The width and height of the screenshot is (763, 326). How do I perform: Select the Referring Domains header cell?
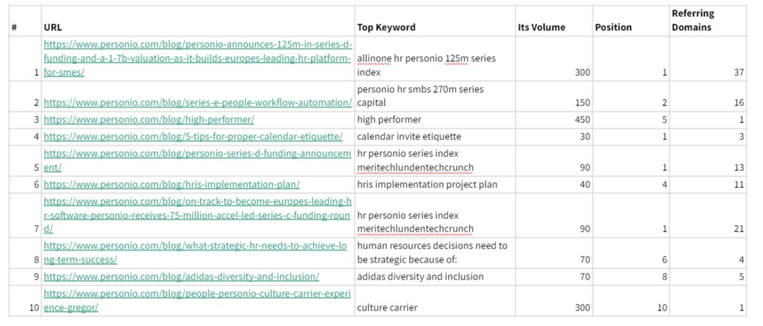(708, 21)
